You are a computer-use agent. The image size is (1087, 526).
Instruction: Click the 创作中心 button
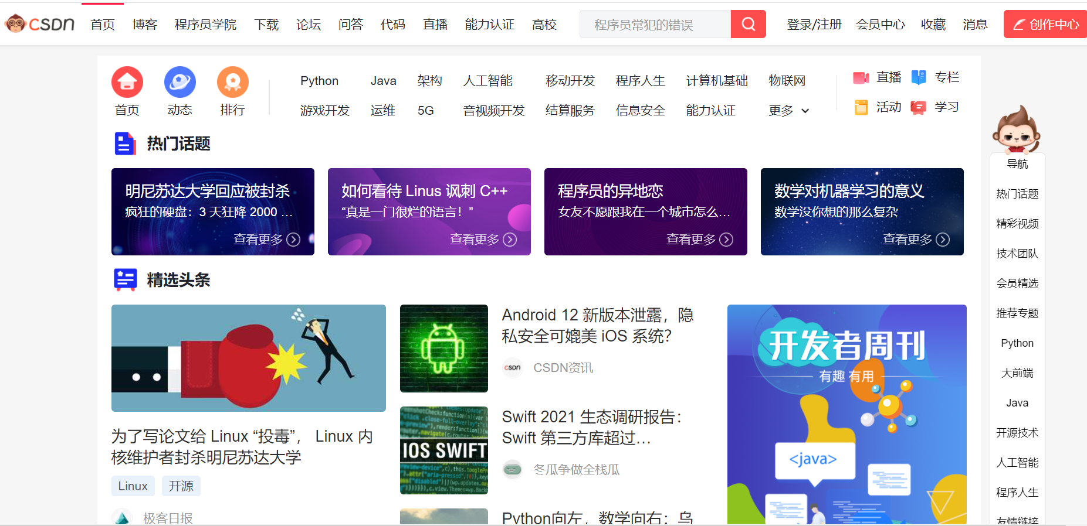tap(1045, 24)
